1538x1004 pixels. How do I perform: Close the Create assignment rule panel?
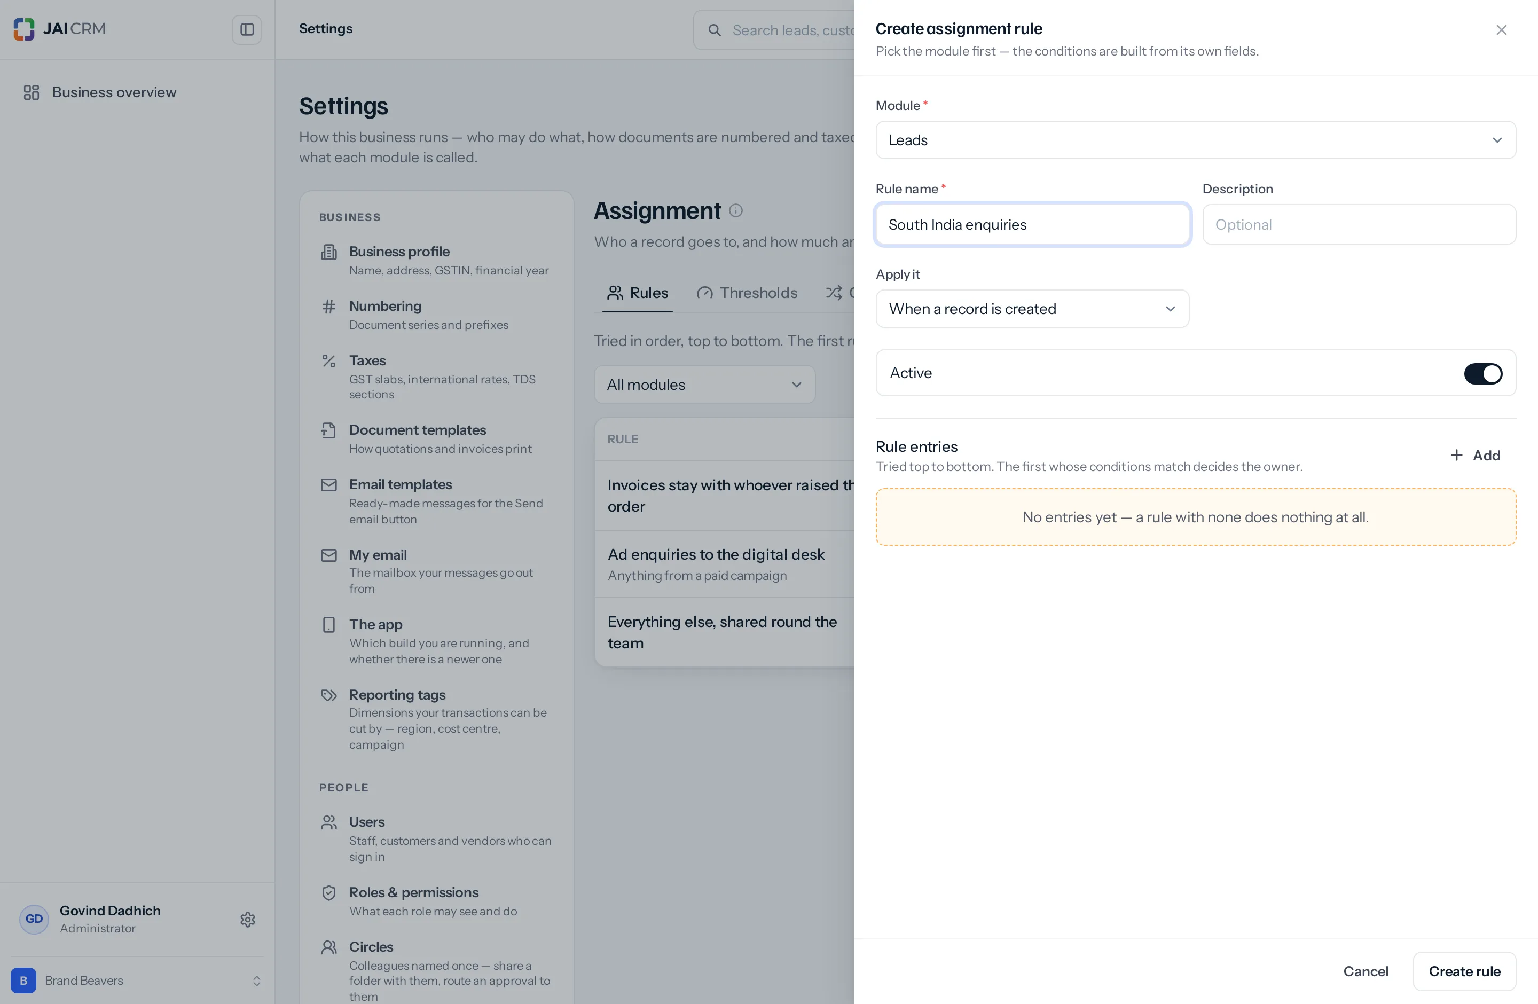(x=1501, y=30)
